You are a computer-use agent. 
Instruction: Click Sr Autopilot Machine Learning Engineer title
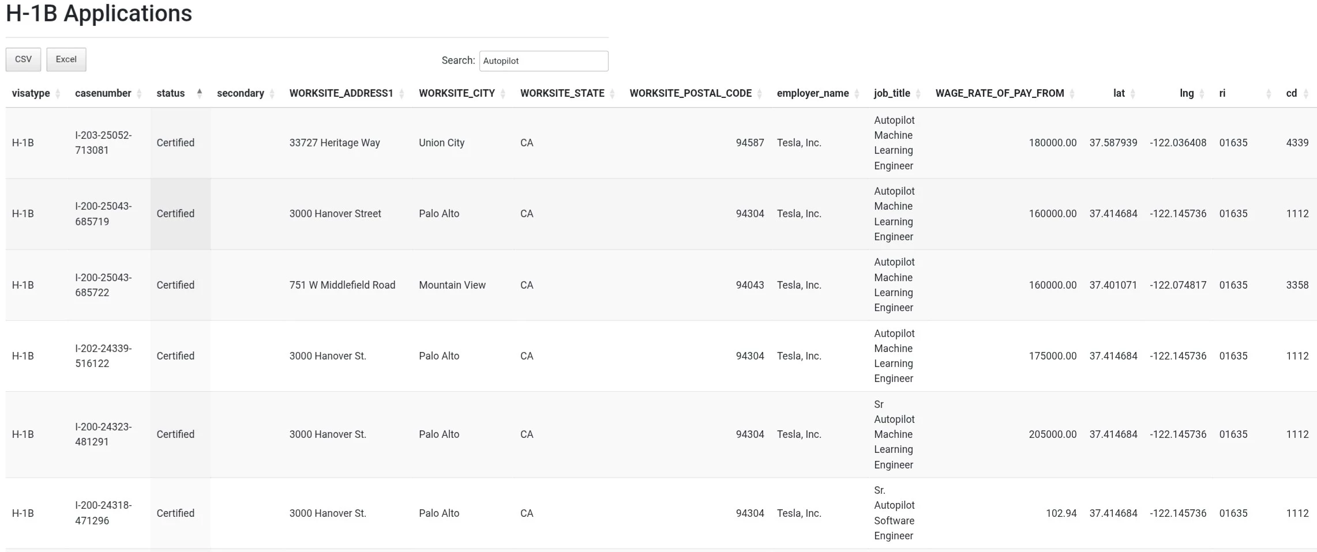coord(894,434)
